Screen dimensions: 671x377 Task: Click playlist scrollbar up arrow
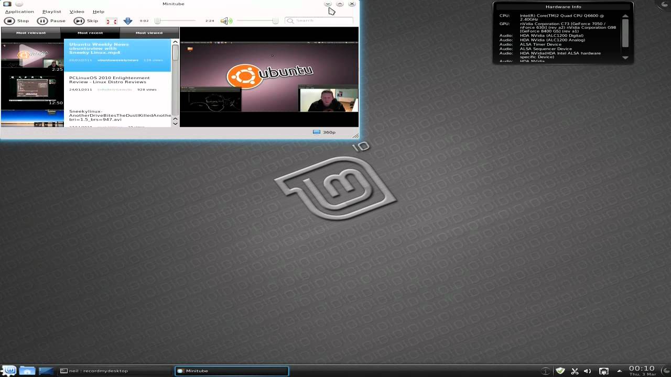(175, 41)
